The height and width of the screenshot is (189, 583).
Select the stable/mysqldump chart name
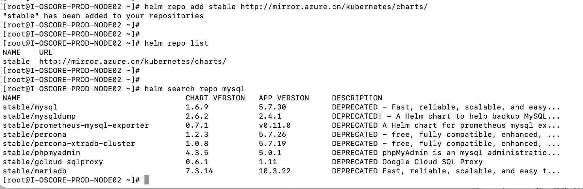pyautogui.click(x=39, y=116)
